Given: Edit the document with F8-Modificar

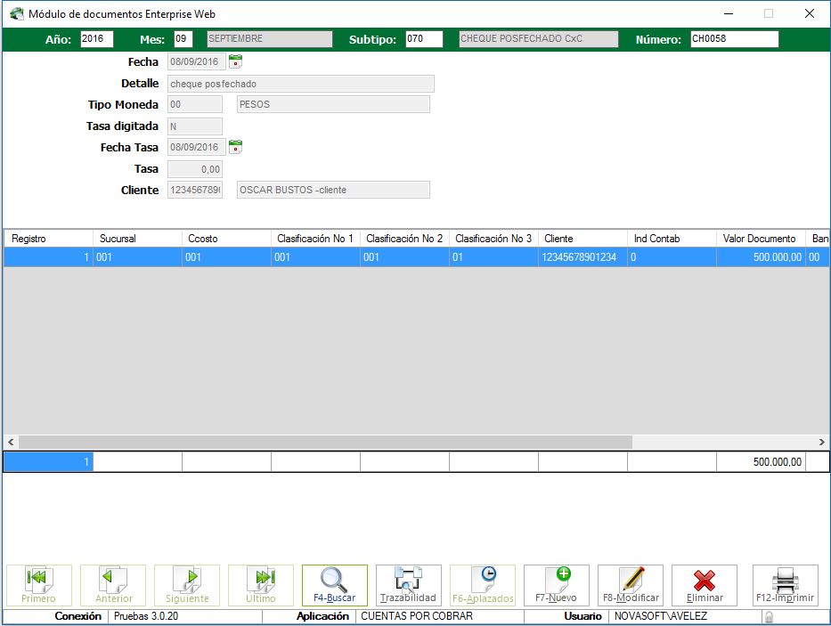Looking at the screenshot, I should point(631,585).
